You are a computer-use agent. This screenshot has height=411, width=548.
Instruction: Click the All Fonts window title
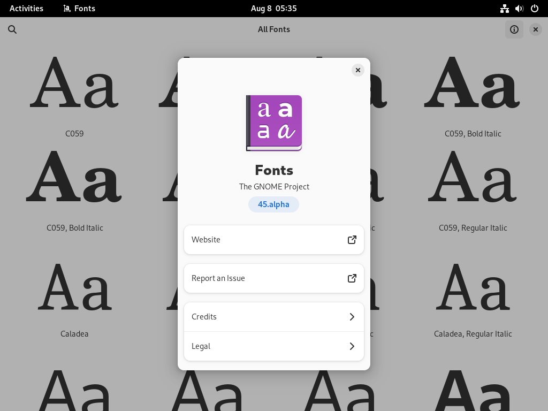click(x=274, y=29)
